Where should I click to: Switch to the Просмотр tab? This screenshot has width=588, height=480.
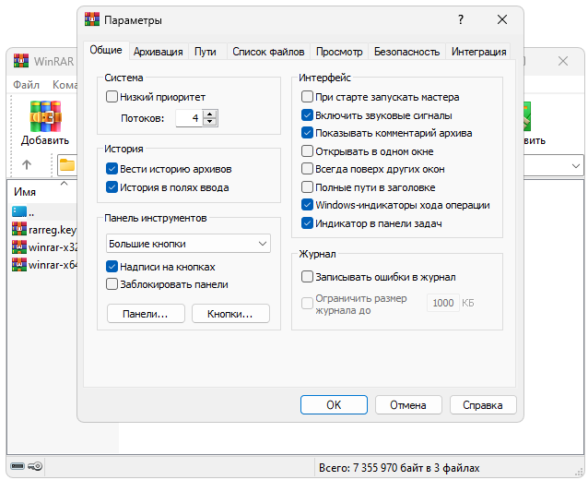tap(339, 52)
